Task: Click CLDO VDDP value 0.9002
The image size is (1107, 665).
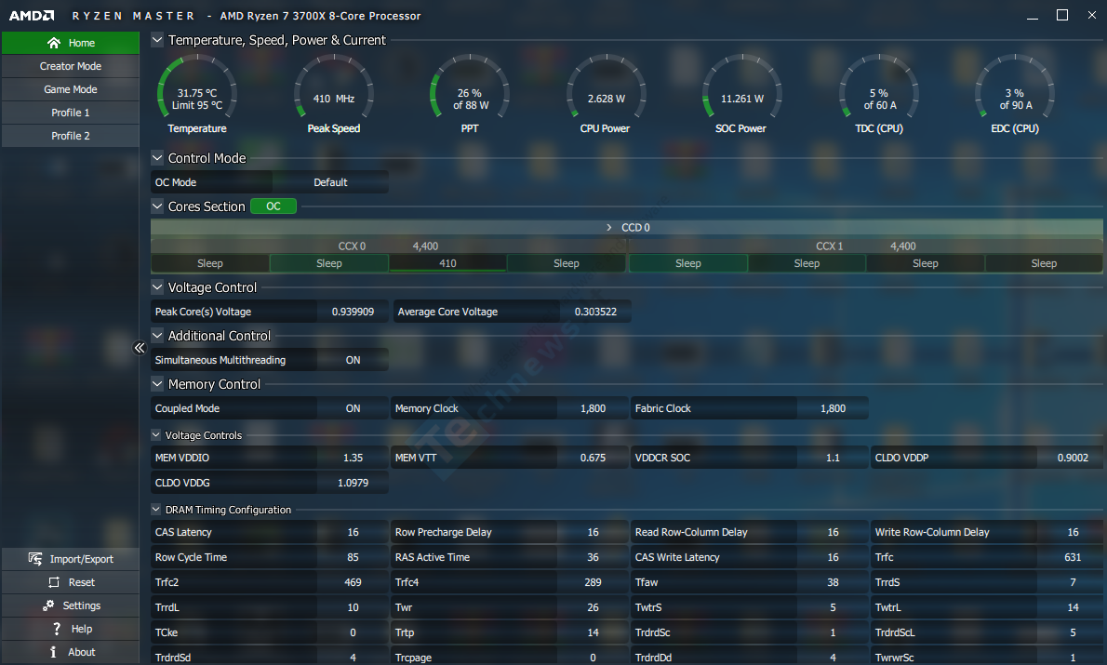Action: pyautogui.click(x=1073, y=458)
